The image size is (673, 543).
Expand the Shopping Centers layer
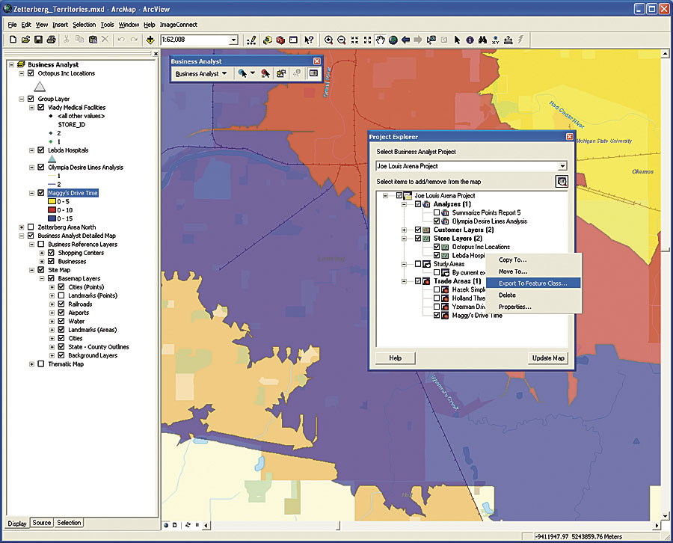coord(42,253)
